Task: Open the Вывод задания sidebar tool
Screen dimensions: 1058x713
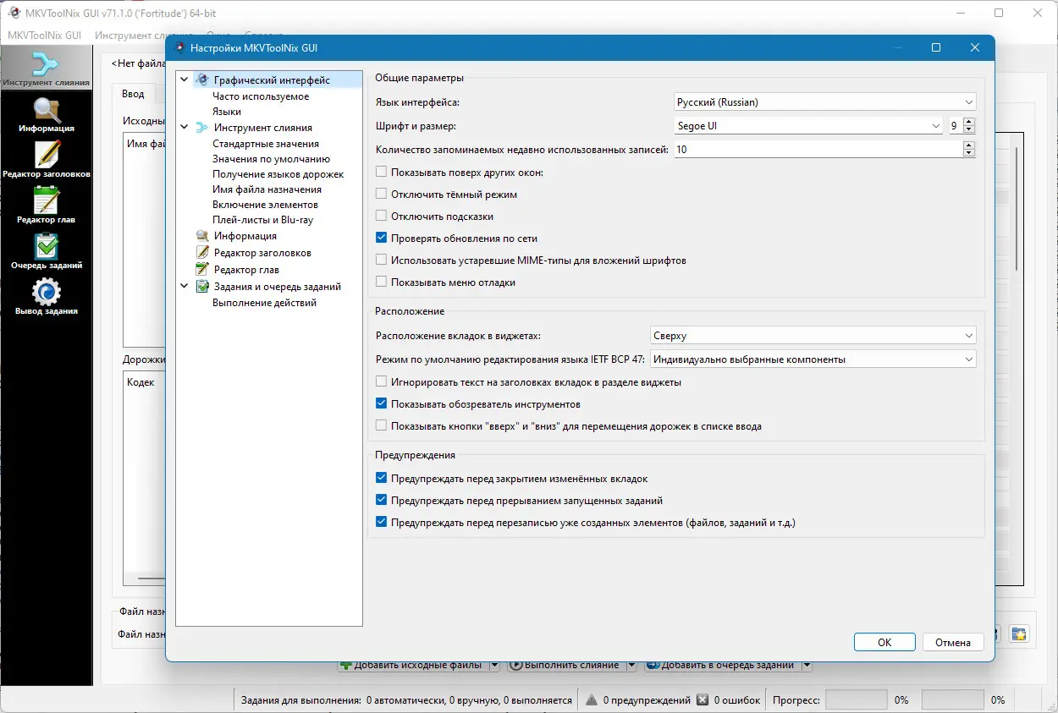Action: coord(46,298)
